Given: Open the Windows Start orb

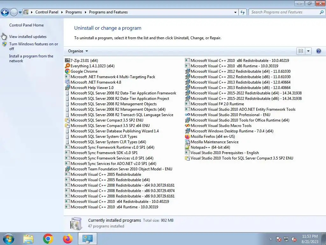Looking at the screenshot, I should (x=9, y=239).
